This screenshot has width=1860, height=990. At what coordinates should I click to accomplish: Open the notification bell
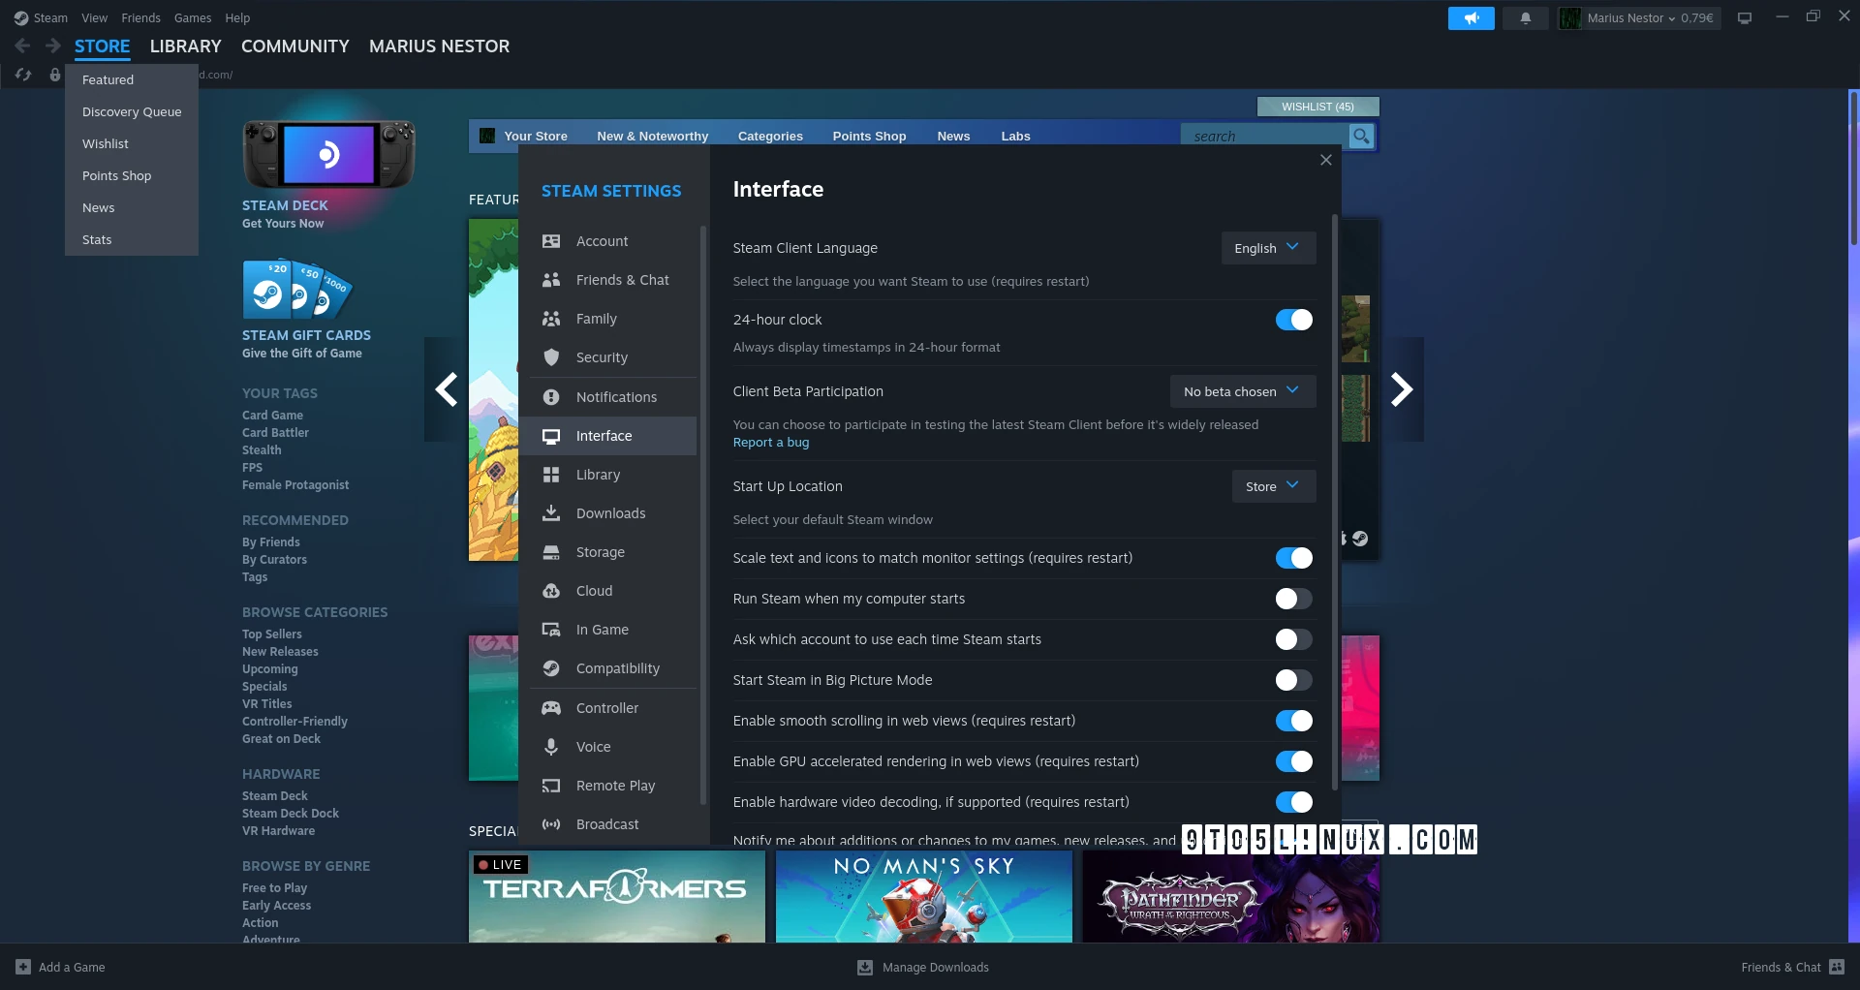point(1525,18)
